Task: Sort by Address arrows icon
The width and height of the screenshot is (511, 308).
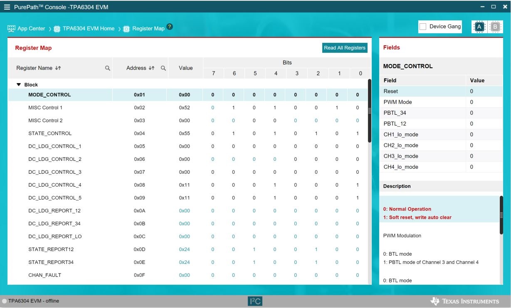Action: [x=152, y=68]
